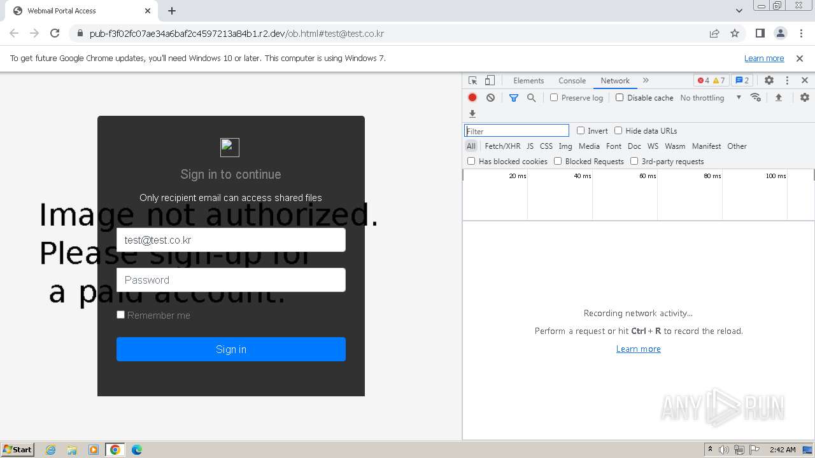Open Chrome three-dot menu

point(800,33)
